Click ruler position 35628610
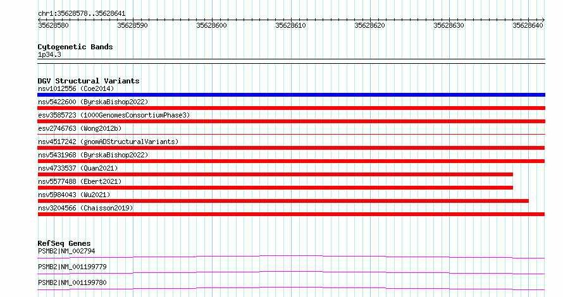The height and width of the screenshot is (297, 563). [290, 25]
